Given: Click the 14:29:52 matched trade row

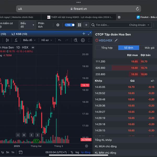Looking at the screenshot, I should [125, 93].
